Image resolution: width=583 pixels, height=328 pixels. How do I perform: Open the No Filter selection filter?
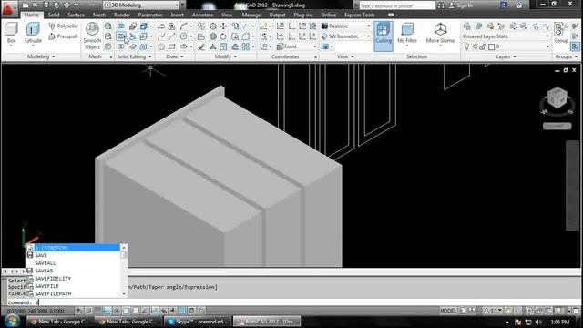(407, 34)
